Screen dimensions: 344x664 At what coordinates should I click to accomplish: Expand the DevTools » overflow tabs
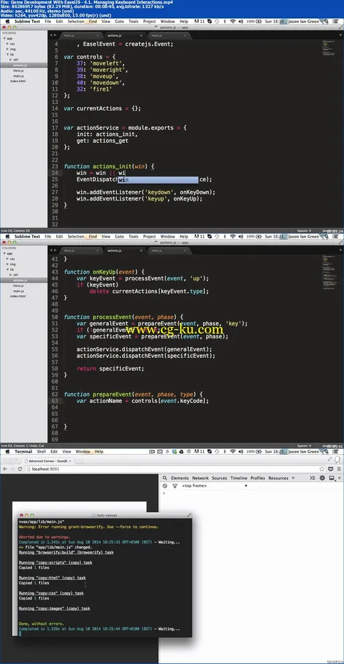pos(293,478)
